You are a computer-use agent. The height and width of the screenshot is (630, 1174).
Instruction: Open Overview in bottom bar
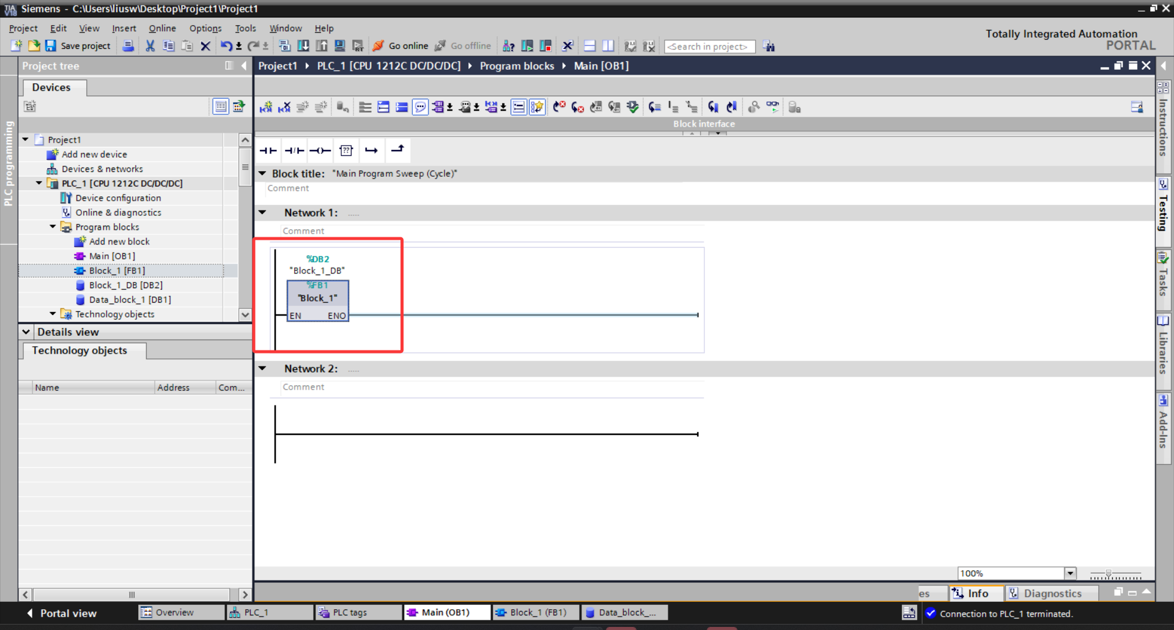coord(181,612)
